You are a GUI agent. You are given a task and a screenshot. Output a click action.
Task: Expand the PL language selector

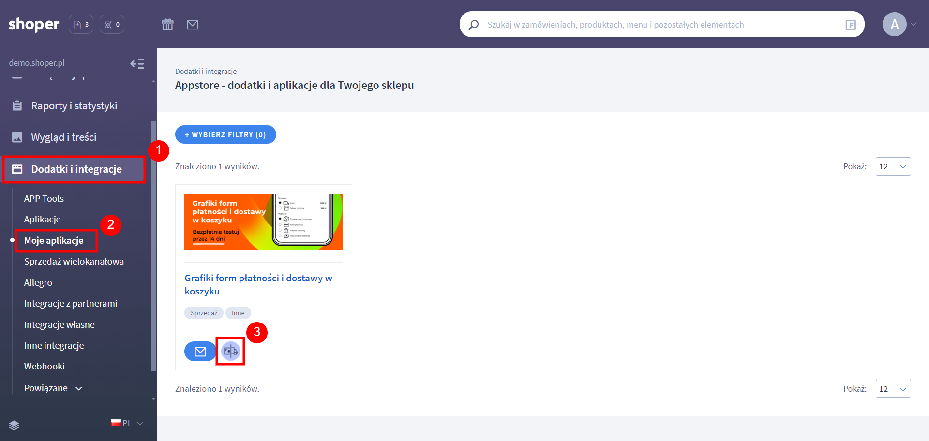click(x=128, y=424)
